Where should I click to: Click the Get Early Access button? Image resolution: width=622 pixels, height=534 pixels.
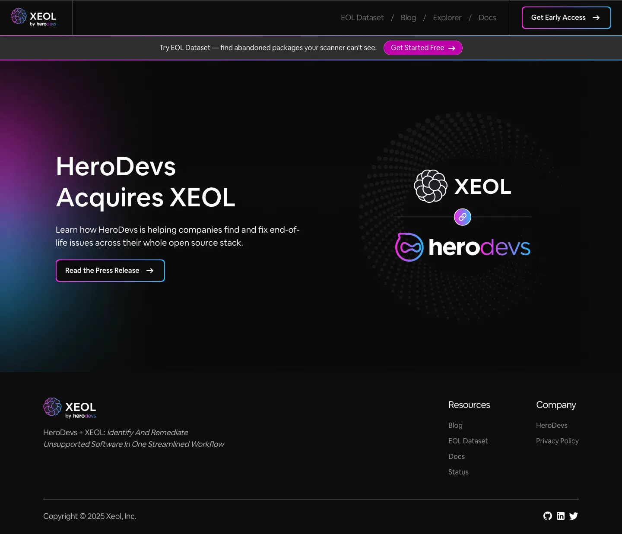pyautogui.click(x=566, y=18)
